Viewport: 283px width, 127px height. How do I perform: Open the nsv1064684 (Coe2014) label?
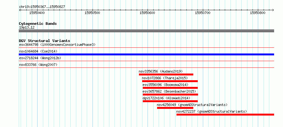[x=38, y=51]
